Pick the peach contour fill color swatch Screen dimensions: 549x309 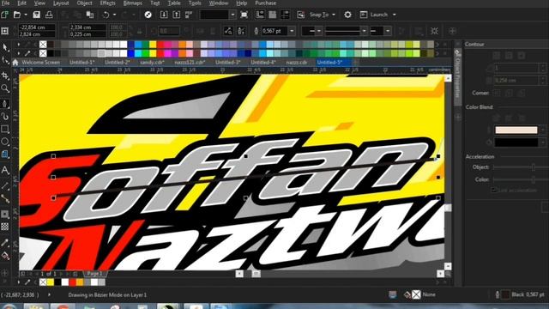click(x=516, y=130)
